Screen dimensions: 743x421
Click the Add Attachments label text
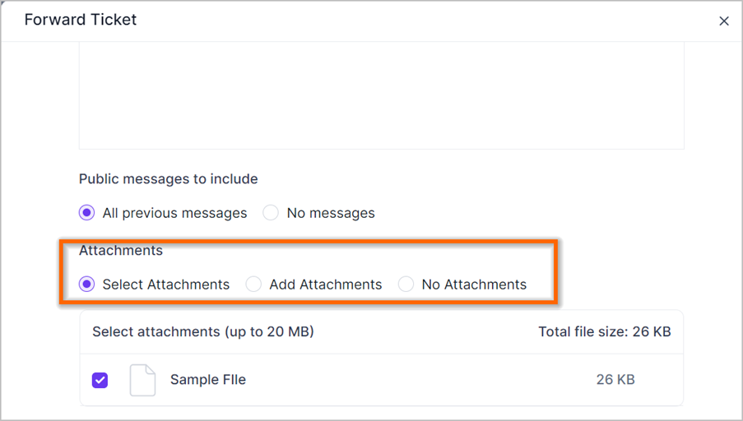325,285
